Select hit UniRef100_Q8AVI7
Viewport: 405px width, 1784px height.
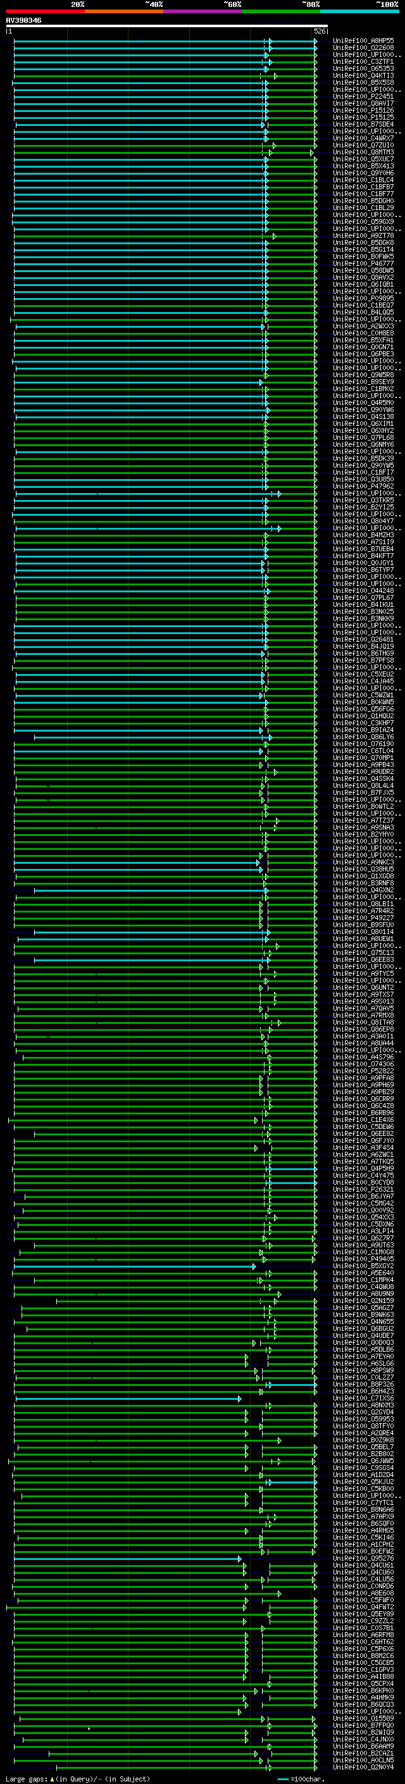click(363, 103)
